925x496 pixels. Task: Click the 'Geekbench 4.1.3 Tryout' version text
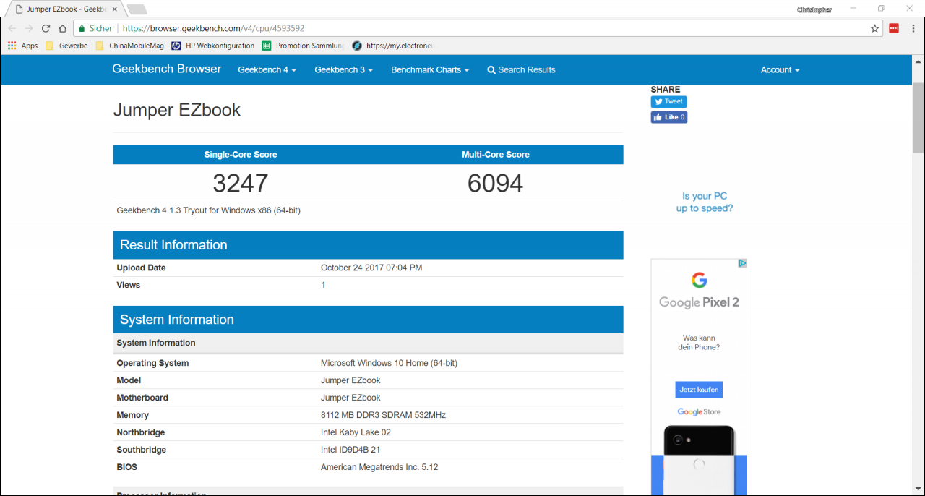(x=209, y=210)
